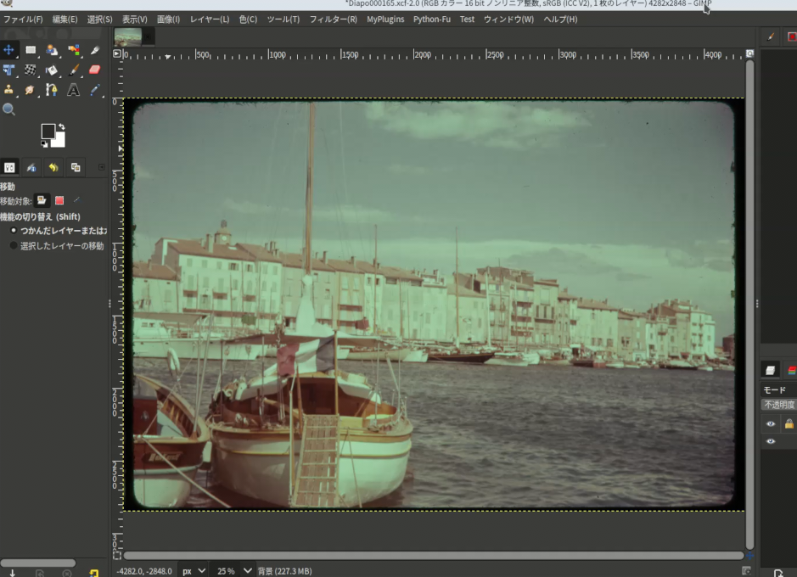
Task: Click the 25 % zoom field
Action: 226,571
